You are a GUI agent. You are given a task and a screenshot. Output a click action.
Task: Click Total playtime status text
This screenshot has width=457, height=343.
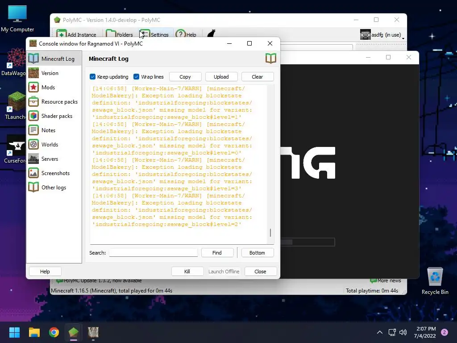click(x=372, y=290)
